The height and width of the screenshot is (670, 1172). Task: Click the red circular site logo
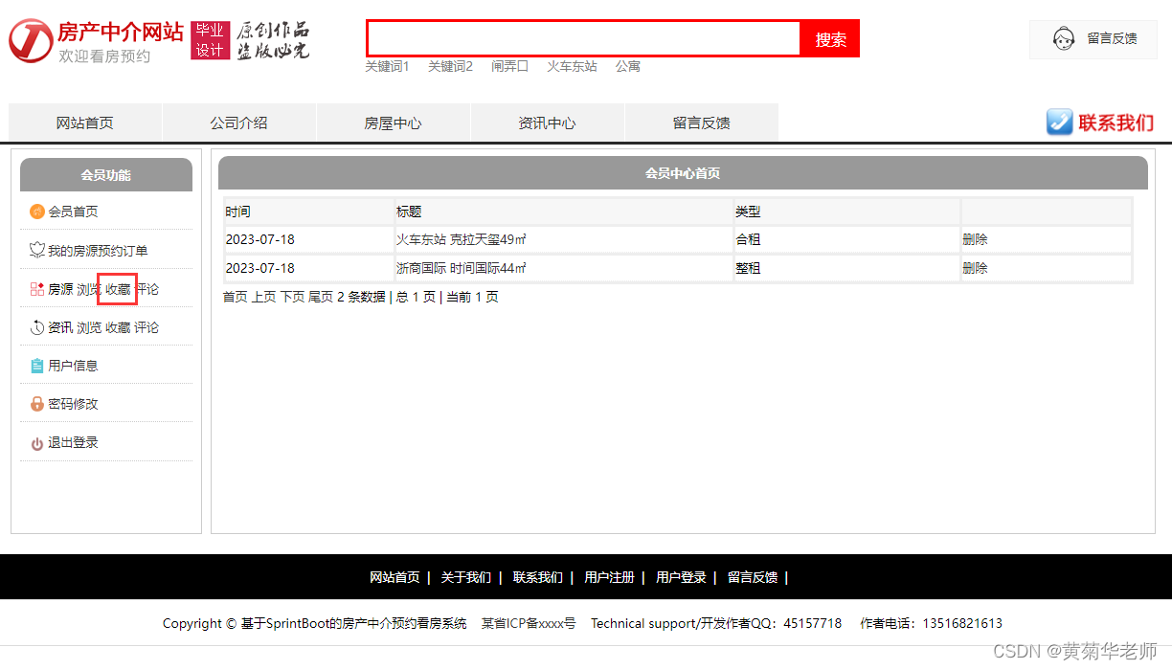point(31,40)
